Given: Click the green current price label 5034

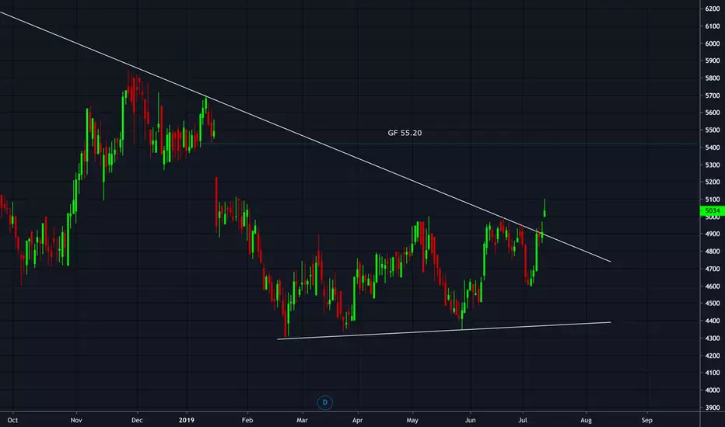Looking at the screenshot, I should [712, 210].
